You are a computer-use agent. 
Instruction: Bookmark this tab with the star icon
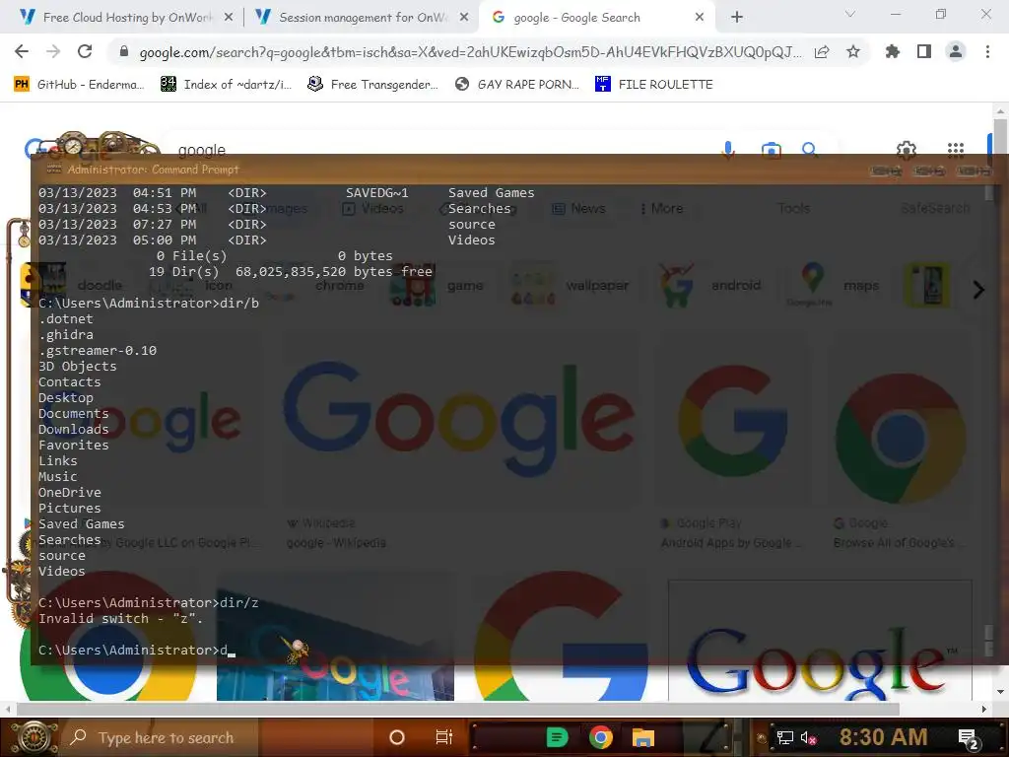(x=853, y=51)
